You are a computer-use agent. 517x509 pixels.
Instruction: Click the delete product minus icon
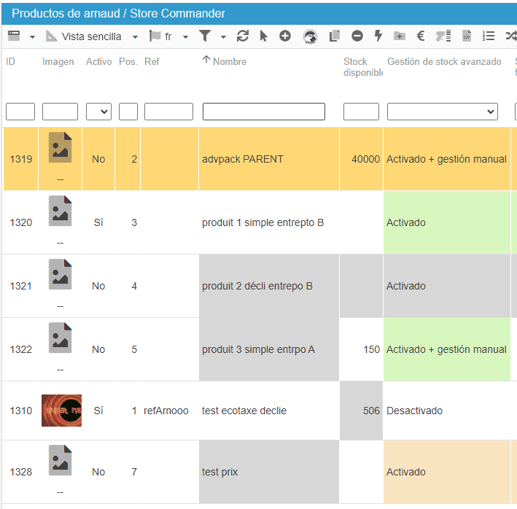point(357,36)
